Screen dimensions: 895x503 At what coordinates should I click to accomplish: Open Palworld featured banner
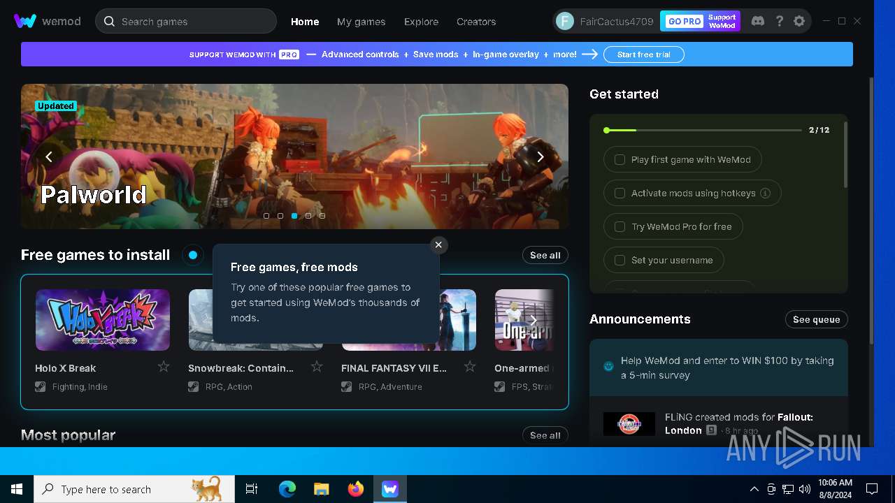click(294, 156)
